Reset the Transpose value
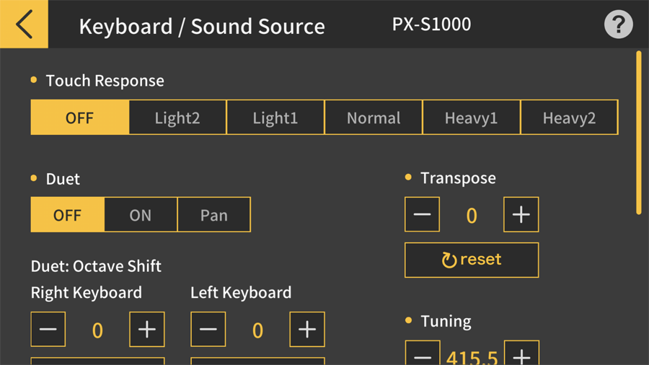The height and width of the screenshot is (365, 649). [472, 260]
